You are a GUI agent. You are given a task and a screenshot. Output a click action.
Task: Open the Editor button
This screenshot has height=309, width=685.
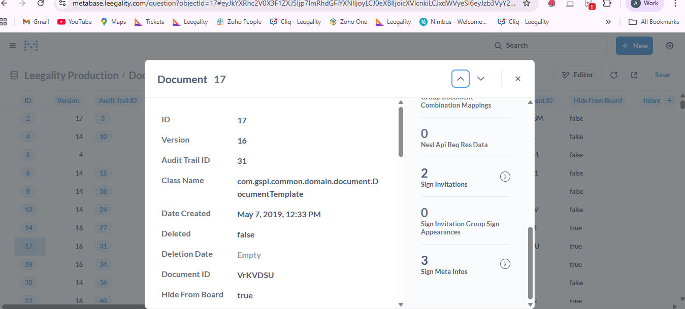[577, 75]
